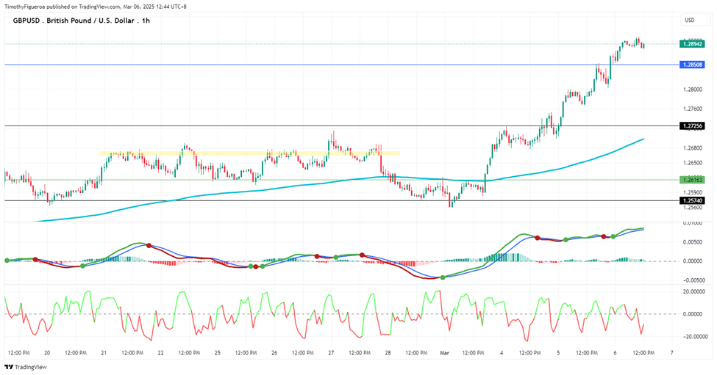Image resolution: width=717 pixels, height=375 pixels.
Task: Select the yellow highlighted resistance zone rectangle
Action: click(250, 153)
